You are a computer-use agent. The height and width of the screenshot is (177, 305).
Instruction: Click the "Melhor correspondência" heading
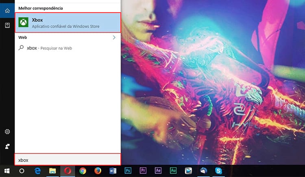click(40, 8)
